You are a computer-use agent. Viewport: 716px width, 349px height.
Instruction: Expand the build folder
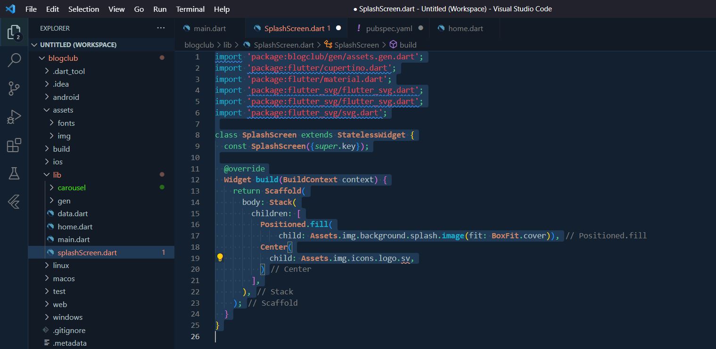coord(101,149)
